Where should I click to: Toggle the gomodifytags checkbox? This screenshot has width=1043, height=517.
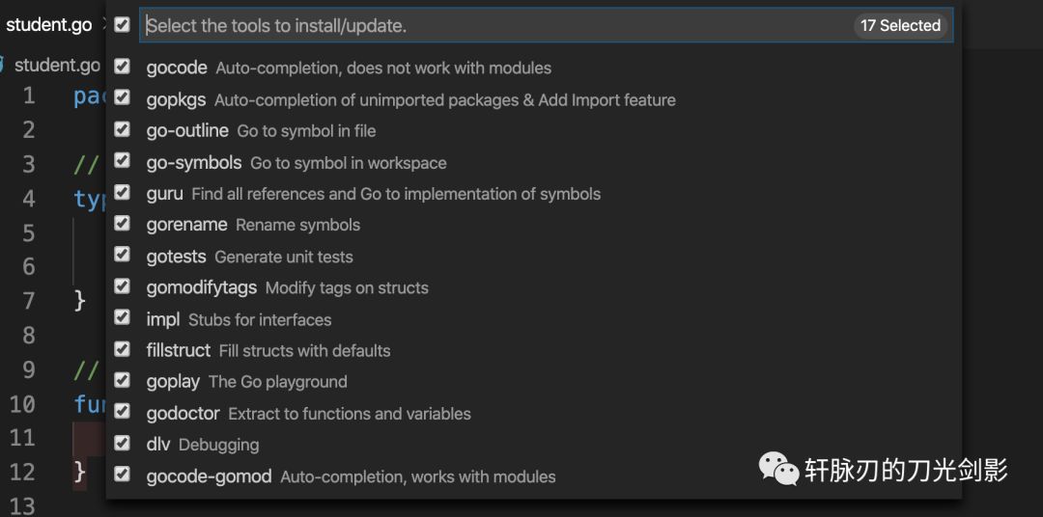tap(122, 286)
